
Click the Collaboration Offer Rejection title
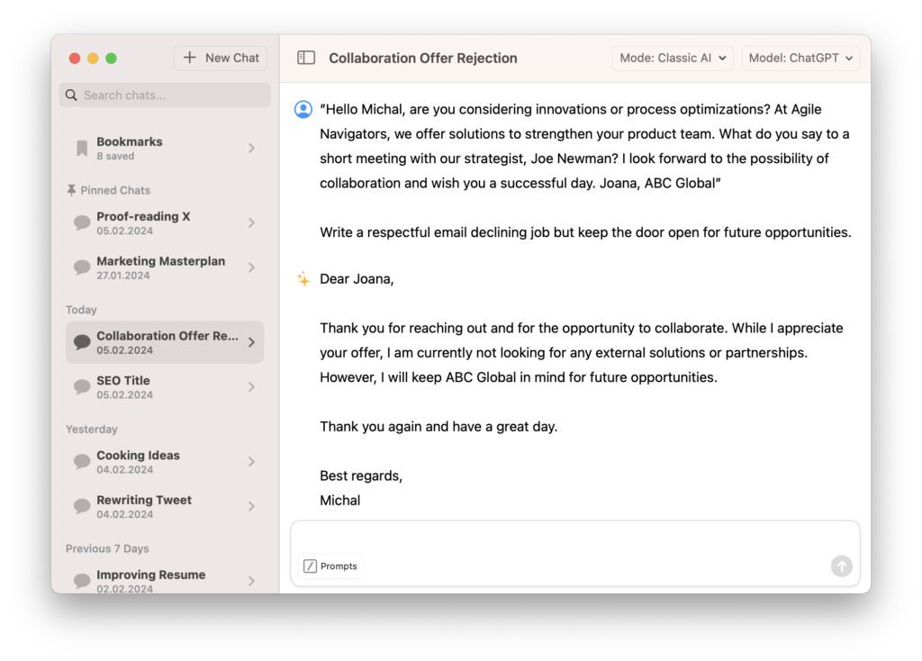[x=423, y=59]
